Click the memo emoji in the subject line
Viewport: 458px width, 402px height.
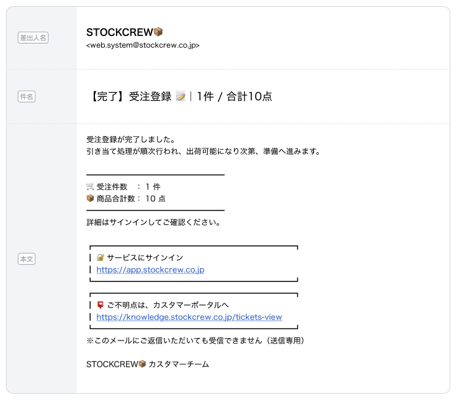[x=181, y=96]
